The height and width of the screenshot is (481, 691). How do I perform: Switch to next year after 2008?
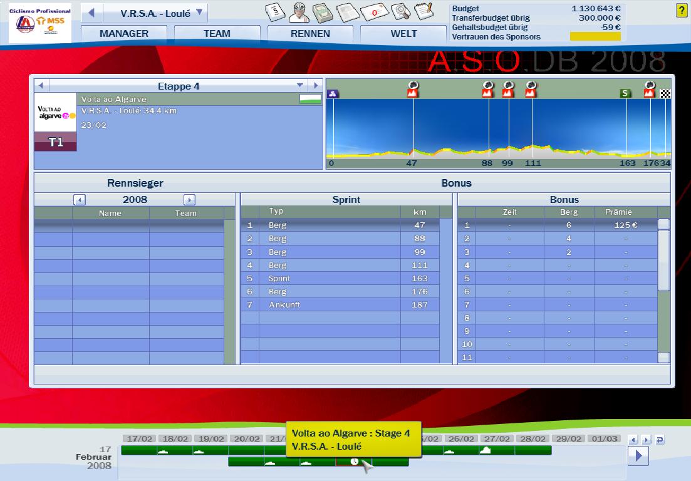189,200
